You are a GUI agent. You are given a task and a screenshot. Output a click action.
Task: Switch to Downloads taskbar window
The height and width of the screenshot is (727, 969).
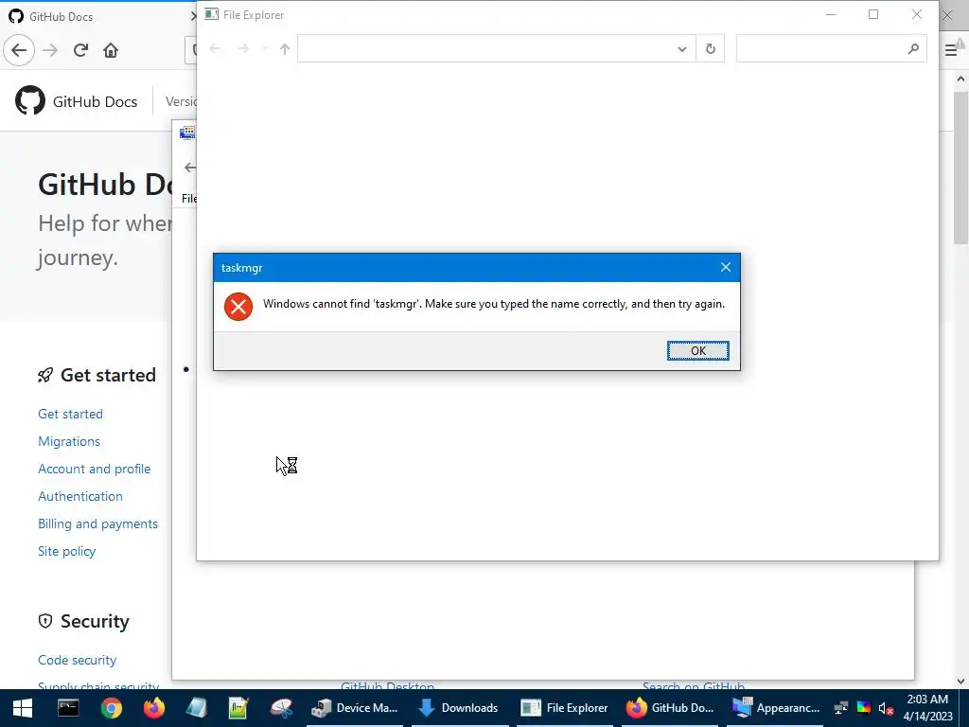click(459, 708)
